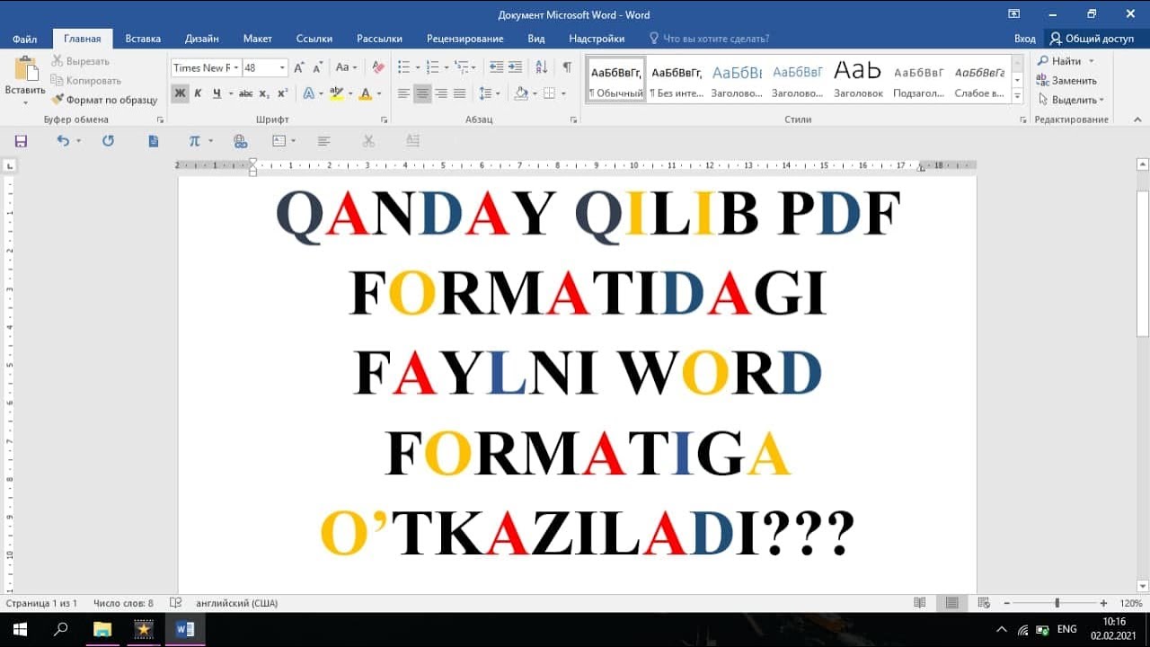This screenshot has width=1150, height=647.
Task: Click the font color A button
Action: [365, 93]
